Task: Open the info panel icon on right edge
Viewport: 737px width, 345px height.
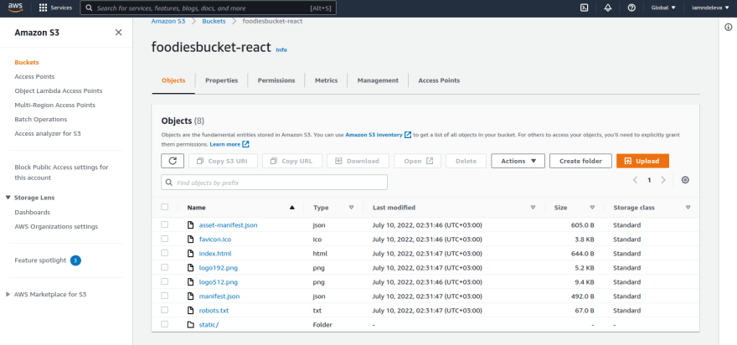Action: 728,28
